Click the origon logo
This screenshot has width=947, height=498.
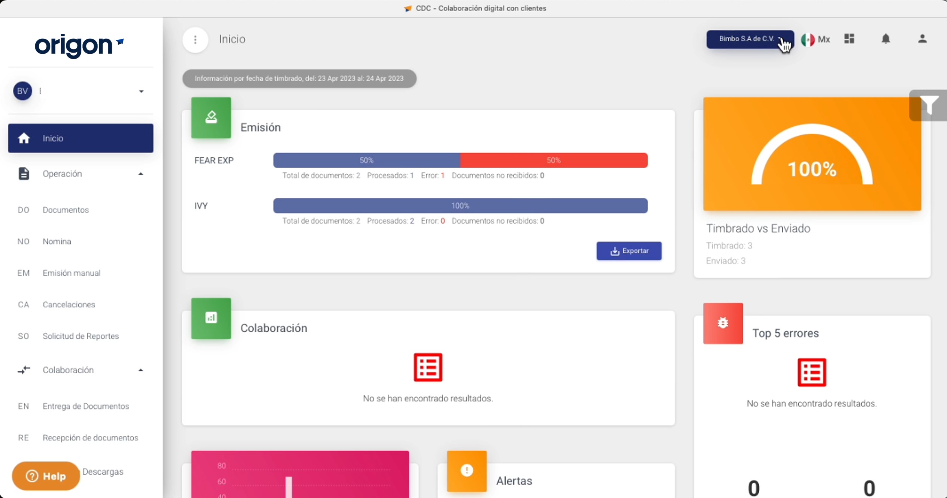(x=79, y=46)
